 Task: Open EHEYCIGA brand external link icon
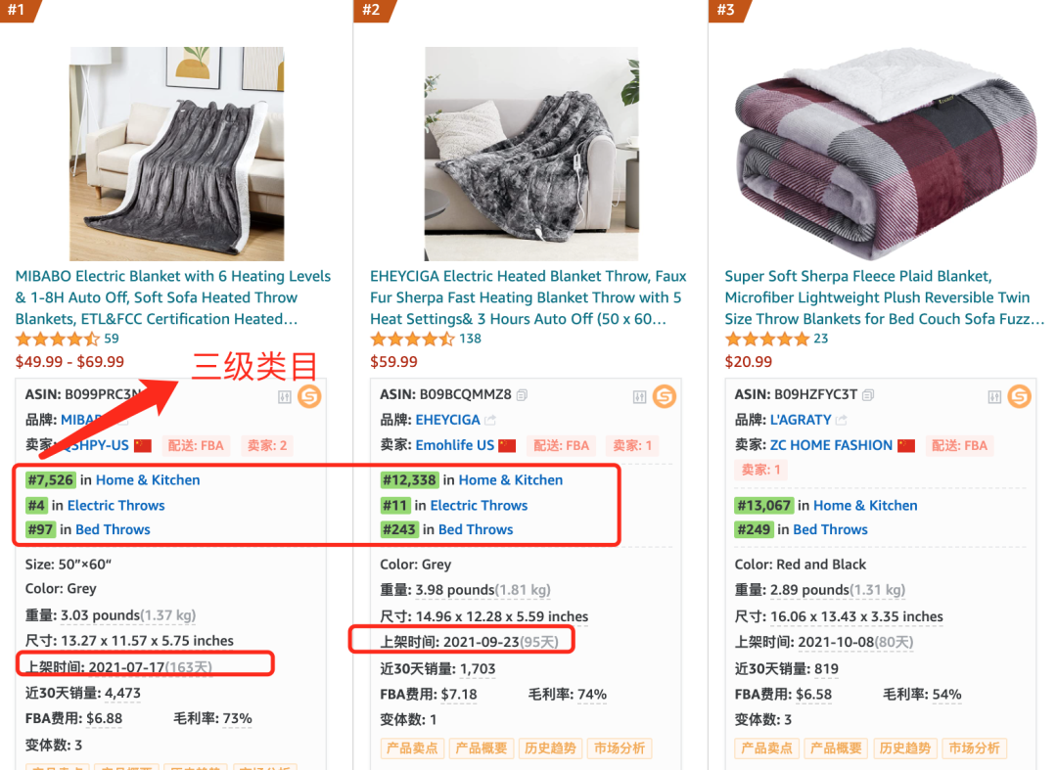pos(490,420)
